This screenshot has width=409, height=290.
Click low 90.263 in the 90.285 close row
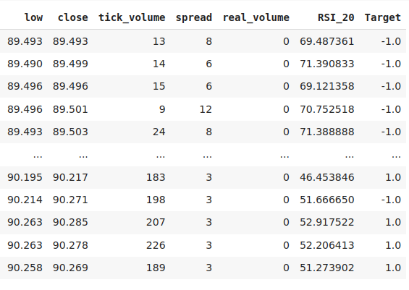click(x=25, y=222)
